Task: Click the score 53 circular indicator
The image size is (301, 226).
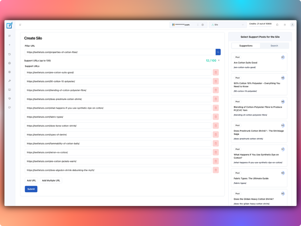Action: 283,125
